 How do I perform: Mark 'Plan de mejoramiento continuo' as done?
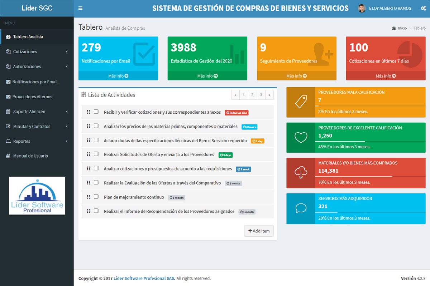[x=96, y=197]
